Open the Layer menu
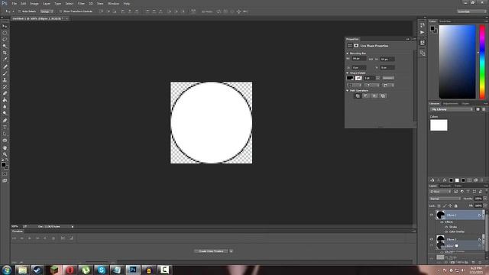This screenshot has height=275, width=489. tap(47, 3)
